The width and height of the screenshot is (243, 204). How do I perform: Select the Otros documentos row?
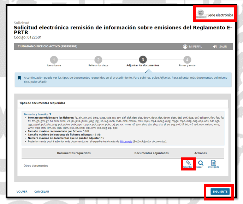click(x=36, y=166)
